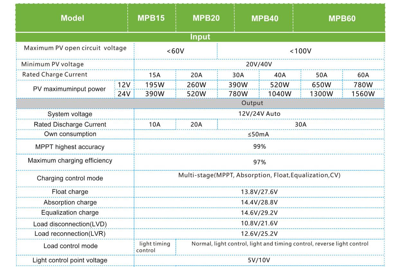Click Maximum charging efficiency label
Screen dimensions: 402x267
point(70,161)
